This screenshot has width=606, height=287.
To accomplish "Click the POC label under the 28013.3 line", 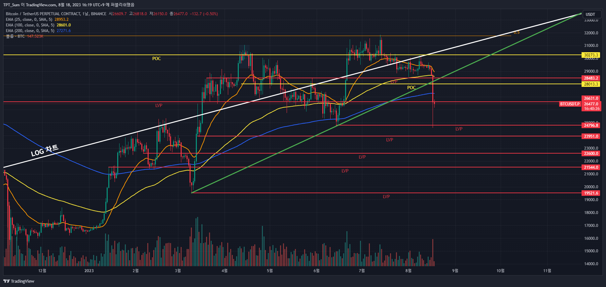I will point(411,88).
